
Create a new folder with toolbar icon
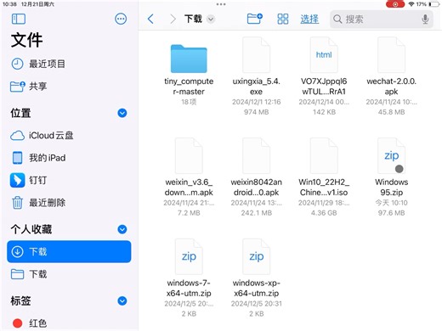pos(254,19)
